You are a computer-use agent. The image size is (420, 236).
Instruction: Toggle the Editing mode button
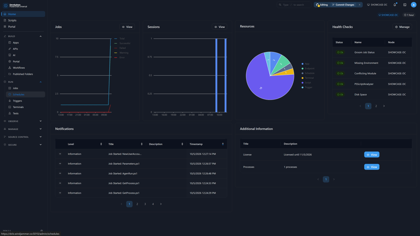click(322, 5)
